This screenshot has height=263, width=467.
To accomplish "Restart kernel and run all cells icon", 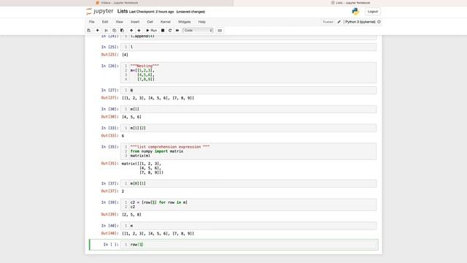I will [177, 31].
